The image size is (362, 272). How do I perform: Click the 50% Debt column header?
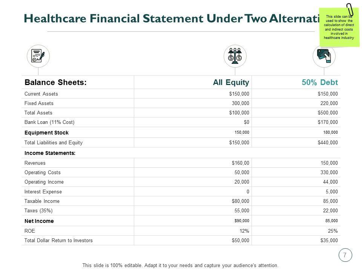[320, 82]
